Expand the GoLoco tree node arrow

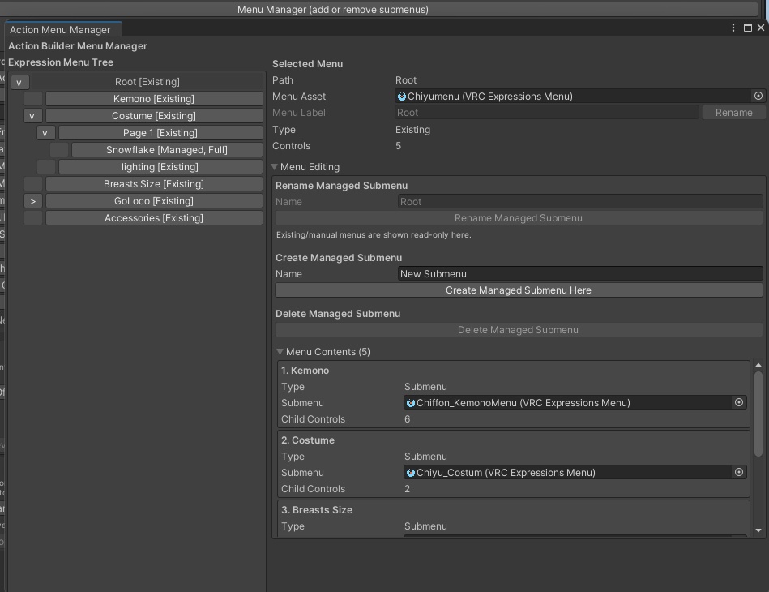32,201
